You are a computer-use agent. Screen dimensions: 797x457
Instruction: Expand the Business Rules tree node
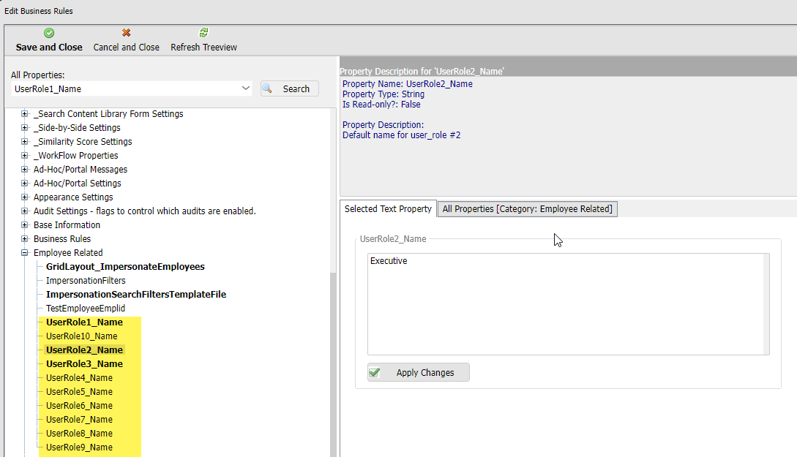(x=25, y=239)
